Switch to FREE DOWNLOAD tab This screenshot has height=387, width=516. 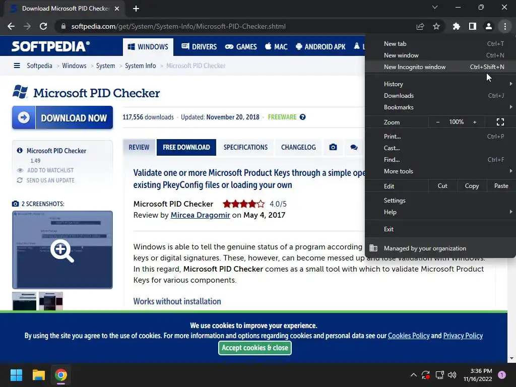click(186, 147)
